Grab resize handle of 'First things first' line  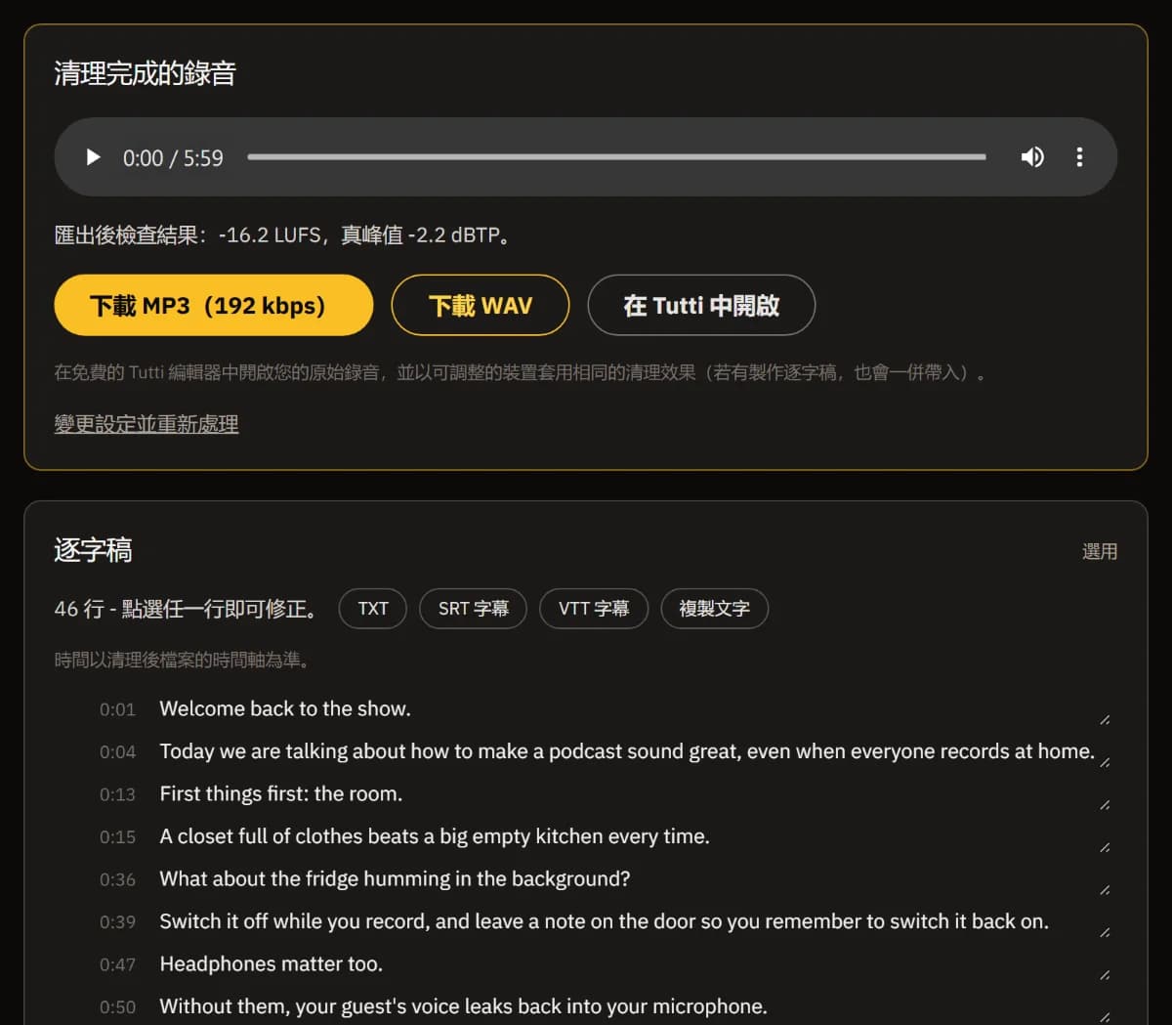[1105, 805]
